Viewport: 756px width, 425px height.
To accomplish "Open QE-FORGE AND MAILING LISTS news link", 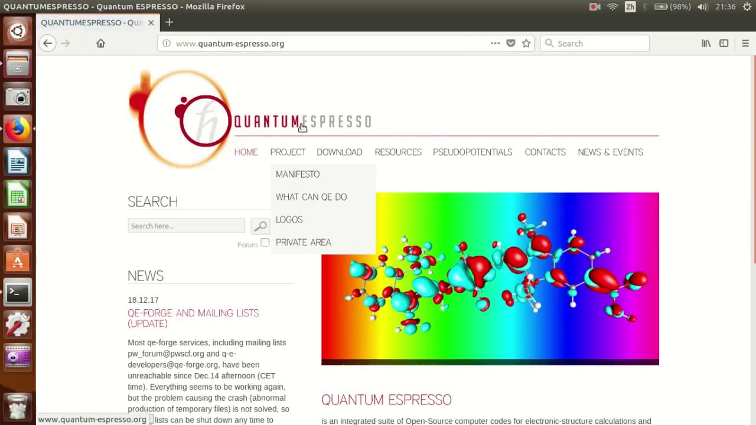I will [193, 318].
